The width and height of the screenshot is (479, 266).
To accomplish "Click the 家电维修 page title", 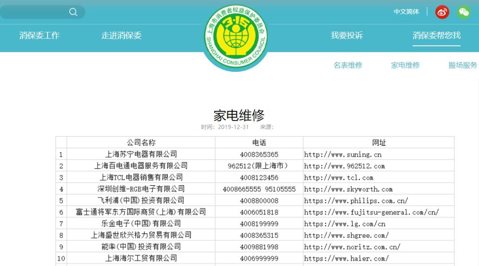I will pyautogui.click(x=239, y=115).
